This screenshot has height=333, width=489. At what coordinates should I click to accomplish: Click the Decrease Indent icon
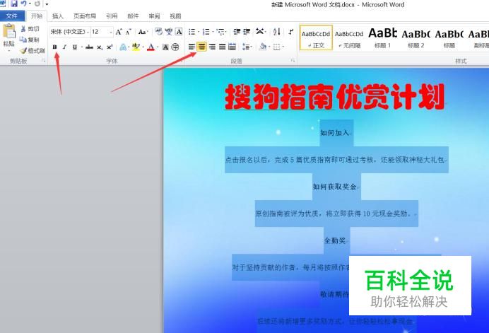click(x=237, y=32)
